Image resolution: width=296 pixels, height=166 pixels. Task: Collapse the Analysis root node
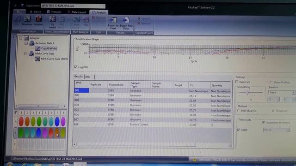20,38
